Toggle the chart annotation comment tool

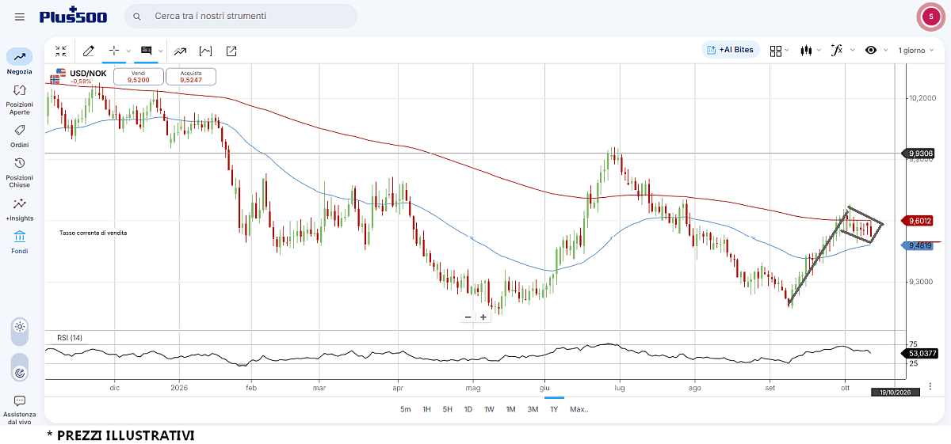(147, 51)
